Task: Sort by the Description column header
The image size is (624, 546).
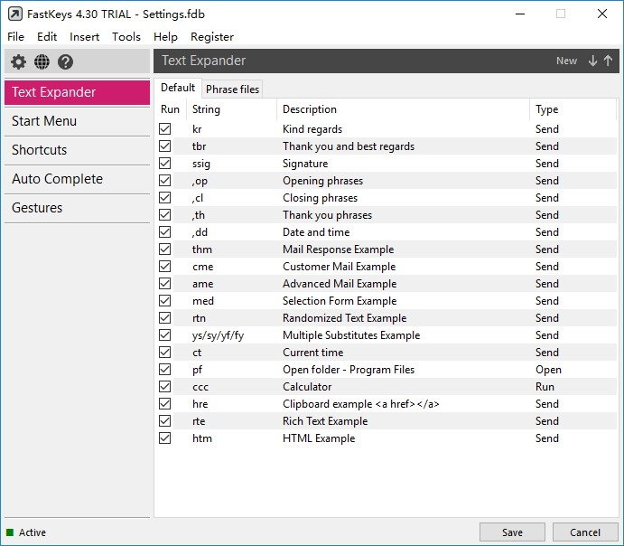Action: 403,109
